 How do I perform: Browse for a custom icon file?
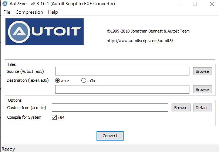tap(181, 108)
